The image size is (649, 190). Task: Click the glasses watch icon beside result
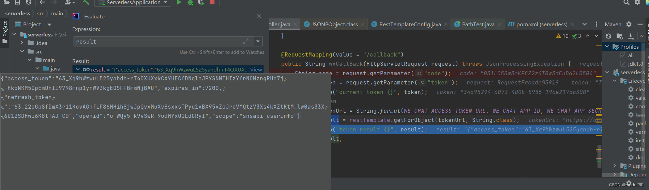86,69
